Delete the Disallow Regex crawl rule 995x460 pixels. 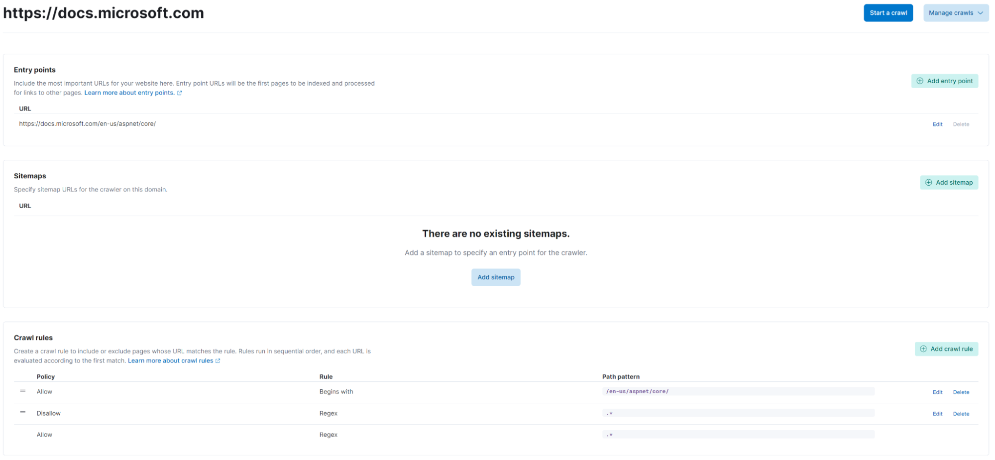click(961, 414)
